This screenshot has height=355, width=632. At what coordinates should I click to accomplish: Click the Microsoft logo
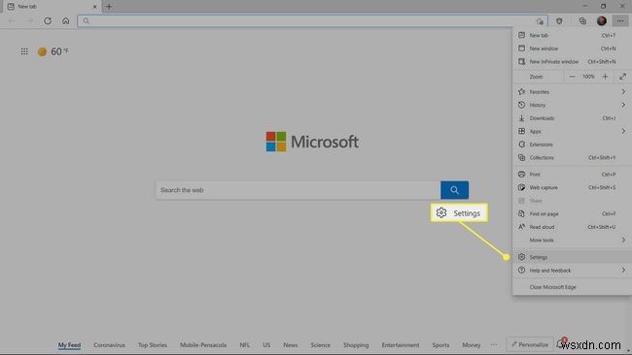pyautogui.click(x=312, y=142)
